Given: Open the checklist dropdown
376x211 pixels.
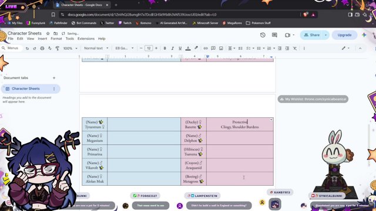Looking at the screenshot, I should (x=250, y=48).
